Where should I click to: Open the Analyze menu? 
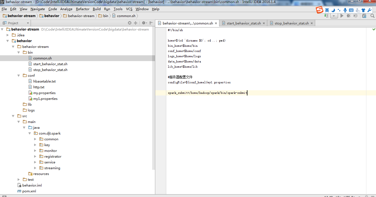pyautogui.click(x=66, y=9)
